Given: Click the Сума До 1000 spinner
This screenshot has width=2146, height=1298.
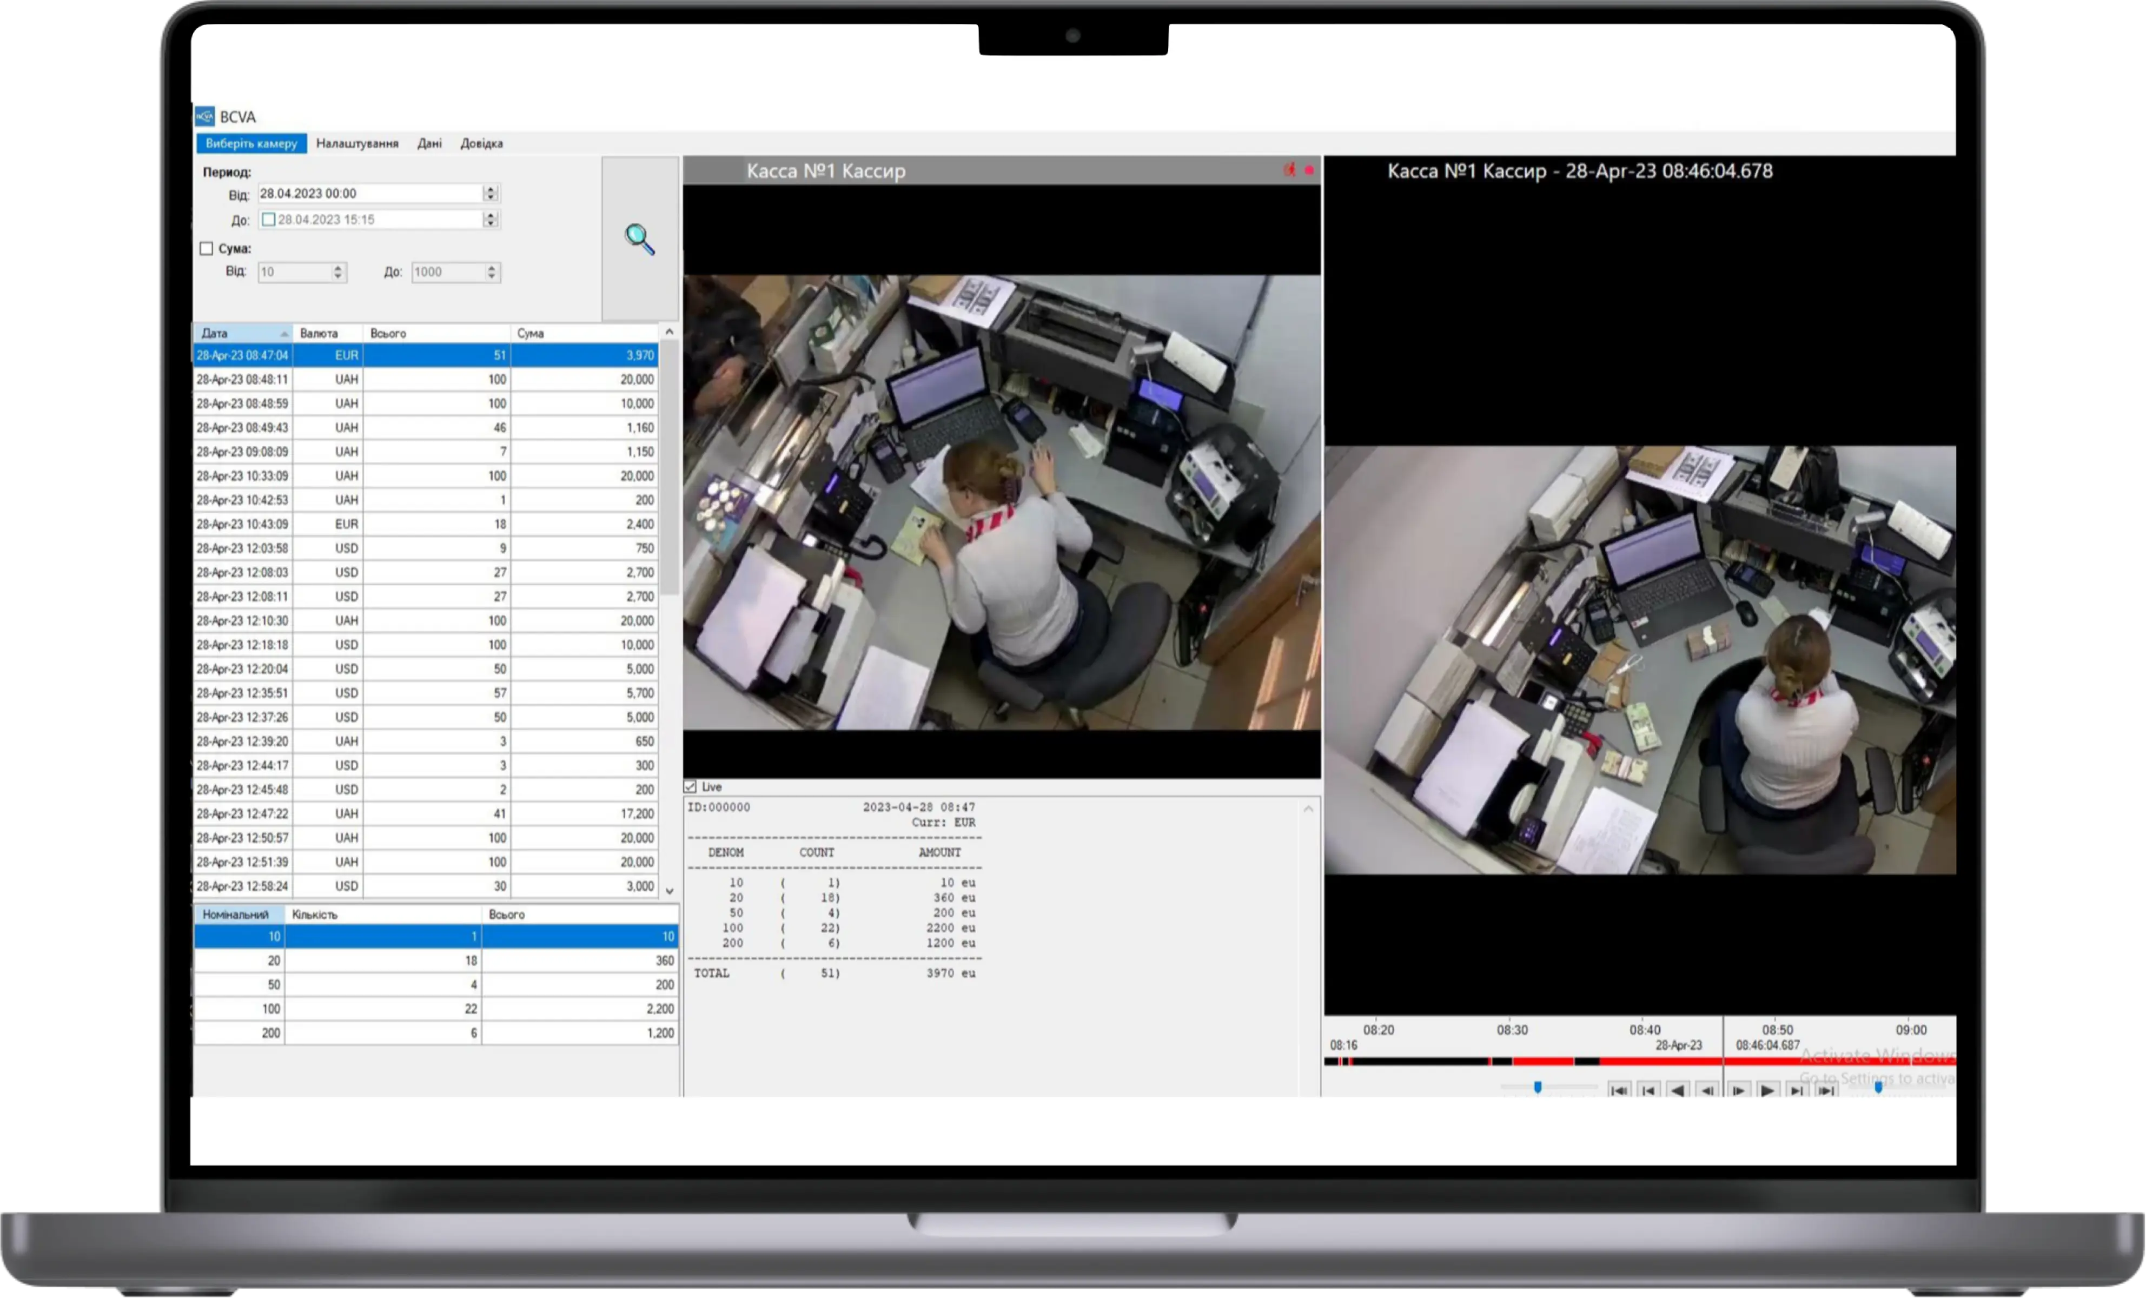Looking at the screenshot, I should [x=491, y=272].
